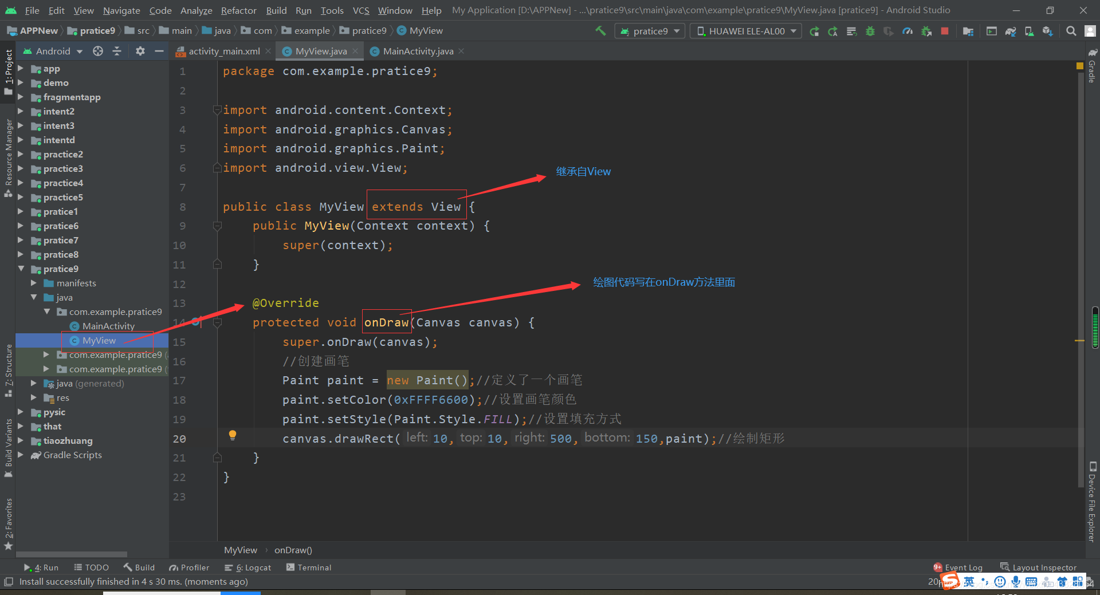Select MainActivity class in project tree
The height and width of the screenshot is (595, 1100).
click(x=108, y=326)
